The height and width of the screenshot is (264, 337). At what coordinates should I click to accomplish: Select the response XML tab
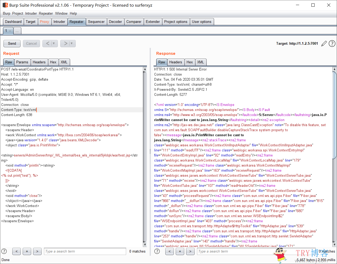coord(200,62)
